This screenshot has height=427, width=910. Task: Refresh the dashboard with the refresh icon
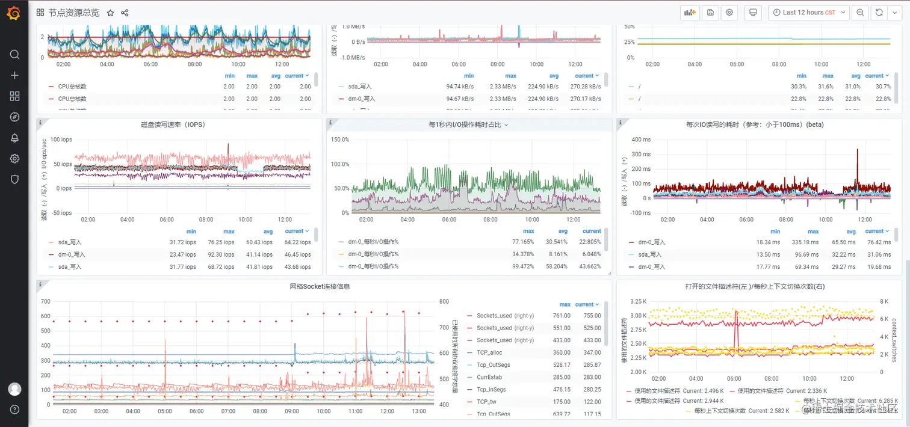[x=879, y=13]
